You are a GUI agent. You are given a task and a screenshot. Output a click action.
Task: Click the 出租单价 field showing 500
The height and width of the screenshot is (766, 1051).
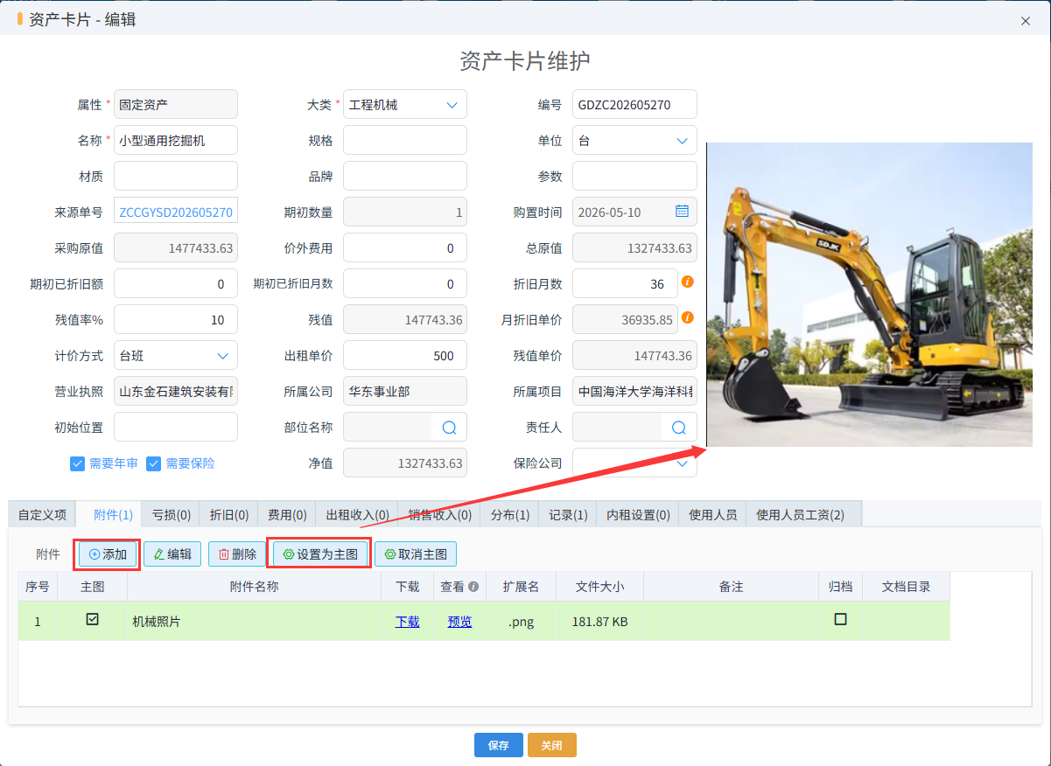point(405,355)
